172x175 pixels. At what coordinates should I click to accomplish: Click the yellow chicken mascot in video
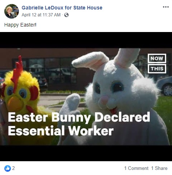21,90
